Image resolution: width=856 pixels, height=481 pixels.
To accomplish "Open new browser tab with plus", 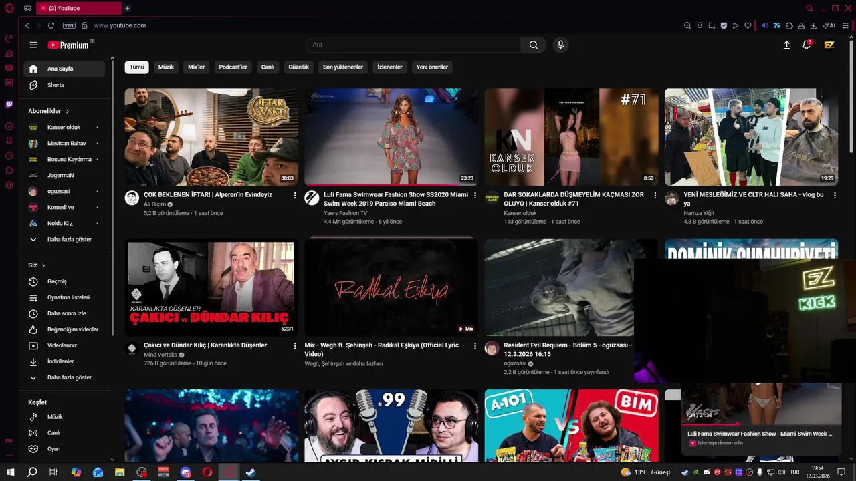I will click(127, 8).
